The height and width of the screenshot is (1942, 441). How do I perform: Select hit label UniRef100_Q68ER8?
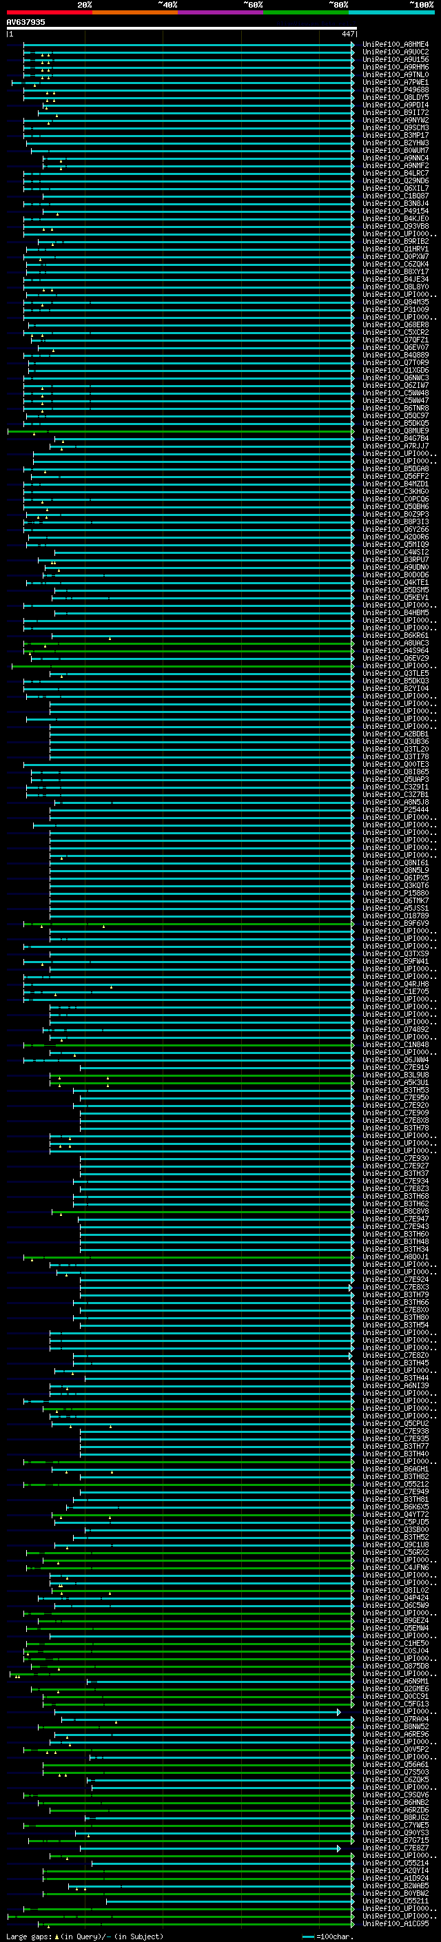396,325
